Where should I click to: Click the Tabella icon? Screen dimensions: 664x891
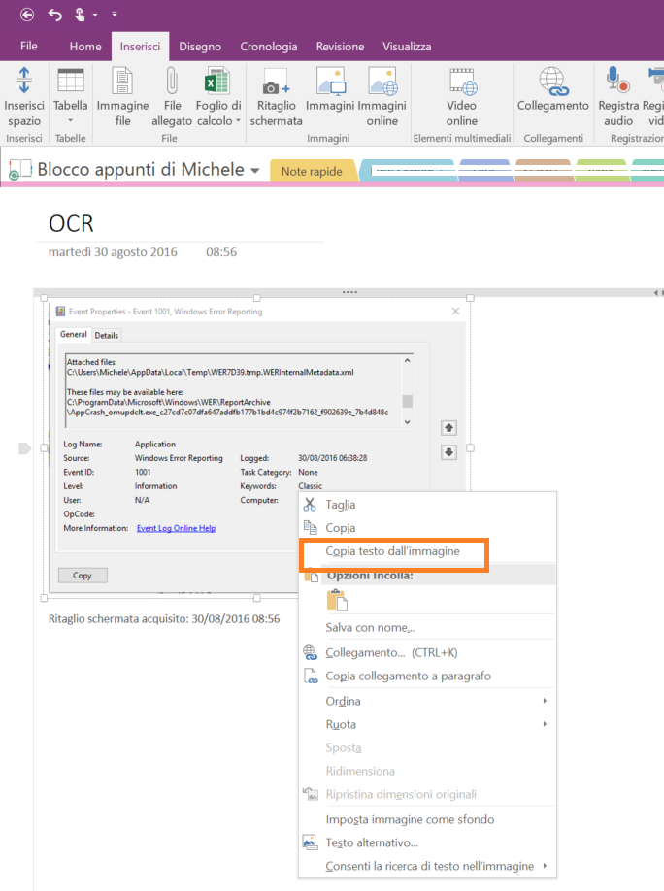coord(71,81)
